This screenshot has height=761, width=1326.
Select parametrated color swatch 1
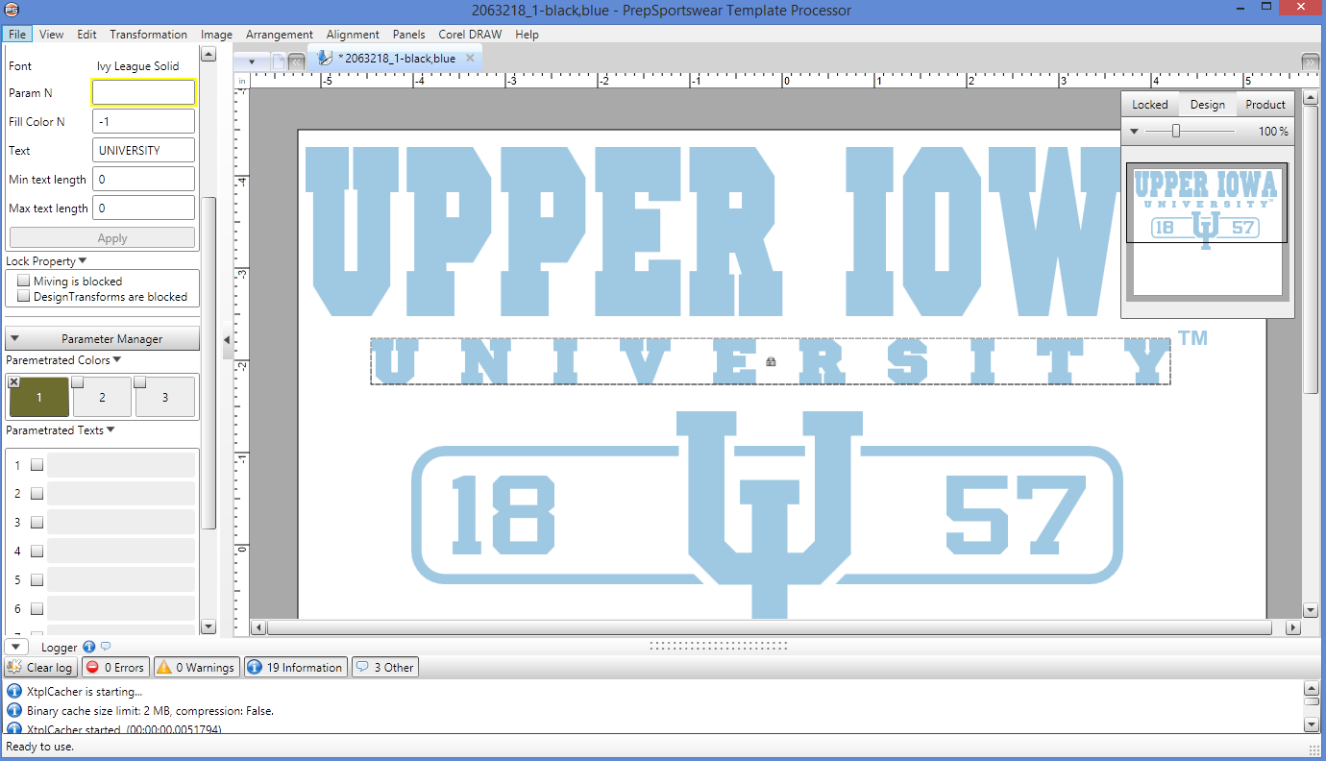click(x=38, y=397)
